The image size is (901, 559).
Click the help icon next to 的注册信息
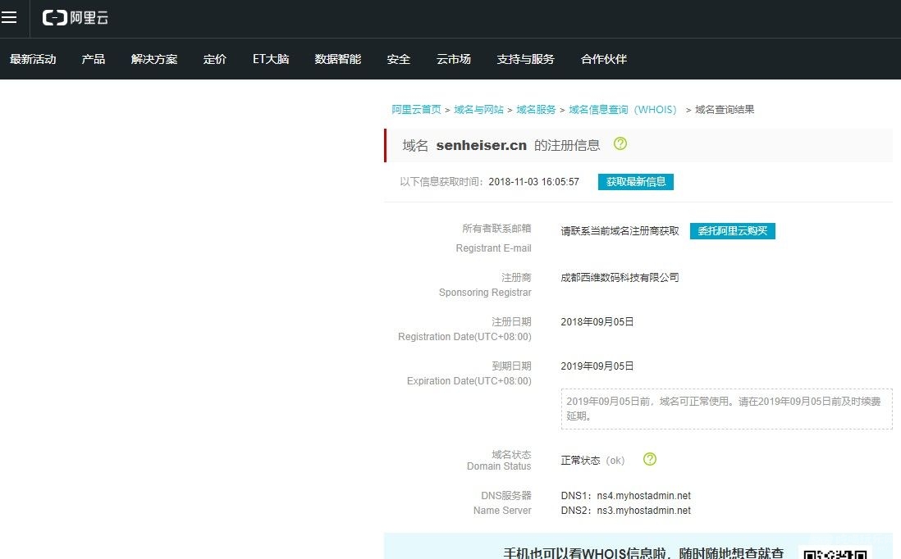[x=620, y=143]
